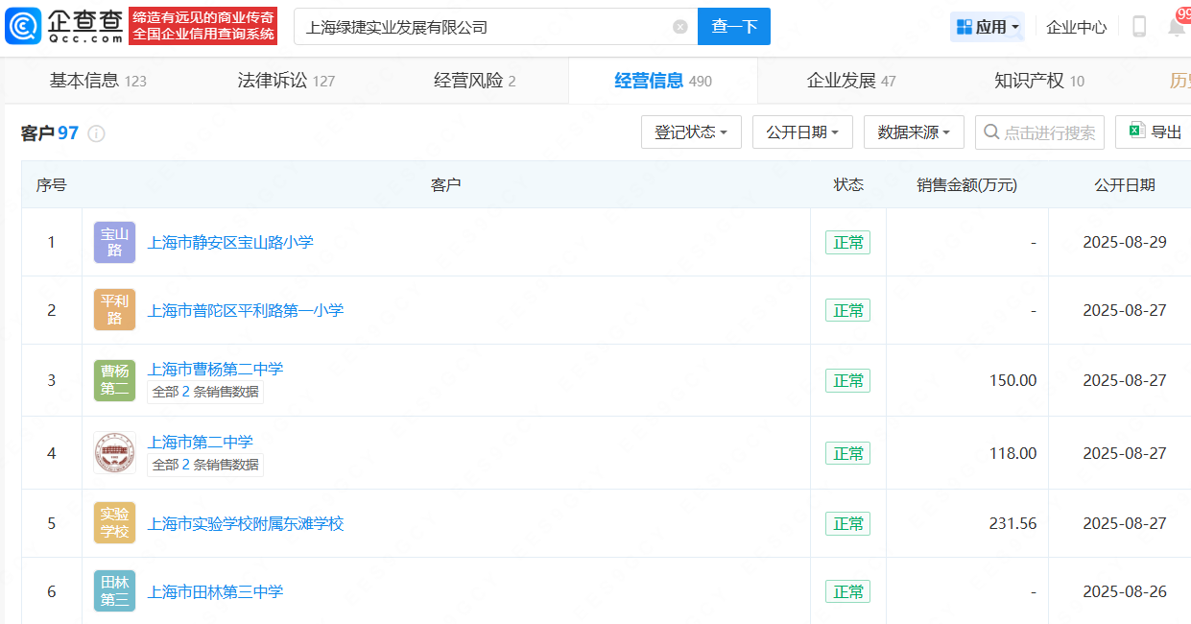Select the 经营信息 tab
Image resolution: width=1191 pixels, height=624 pixels.
coord(663,81)
